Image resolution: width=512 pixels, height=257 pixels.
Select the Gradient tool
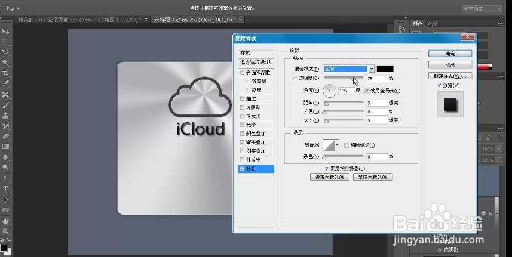(5, 147)
